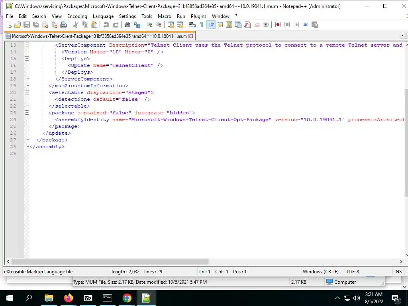Close the .mum file tab with its X
Image resolution: width=408 pixels, height=306 pixels.
[x=191, y=36]
